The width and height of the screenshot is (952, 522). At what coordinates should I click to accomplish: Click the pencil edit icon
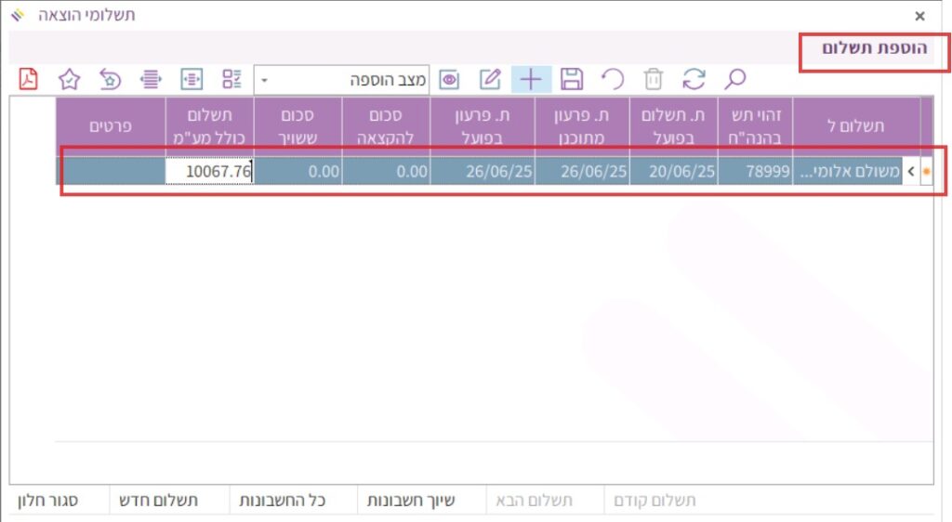[490, 80]
